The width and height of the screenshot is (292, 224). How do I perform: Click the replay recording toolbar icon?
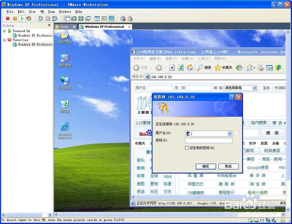pyautogui.click(x=130, y=18)
